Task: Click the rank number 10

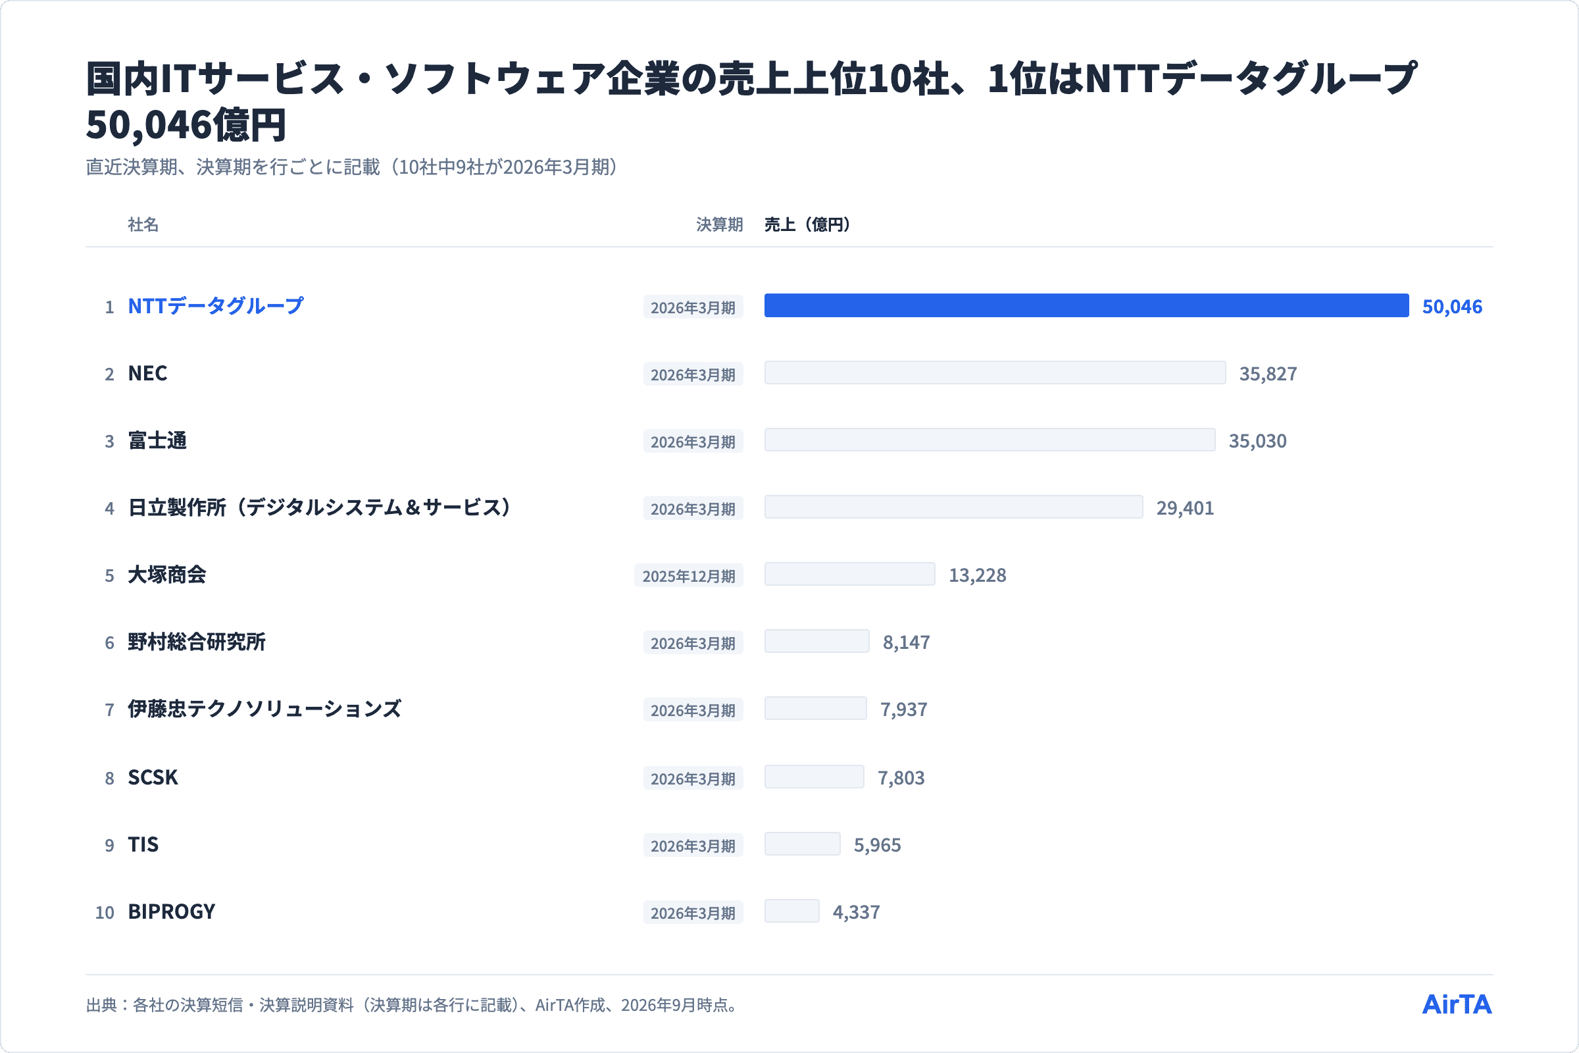Action: tap(105, 913)
